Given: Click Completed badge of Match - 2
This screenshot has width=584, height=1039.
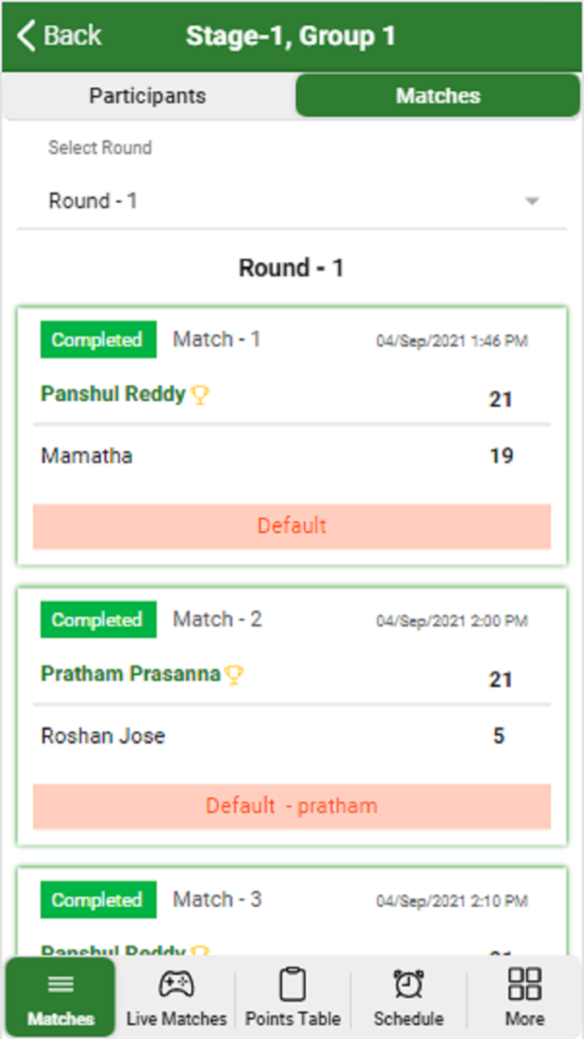Looking at the screenshot, I should (x=98, y=620).
